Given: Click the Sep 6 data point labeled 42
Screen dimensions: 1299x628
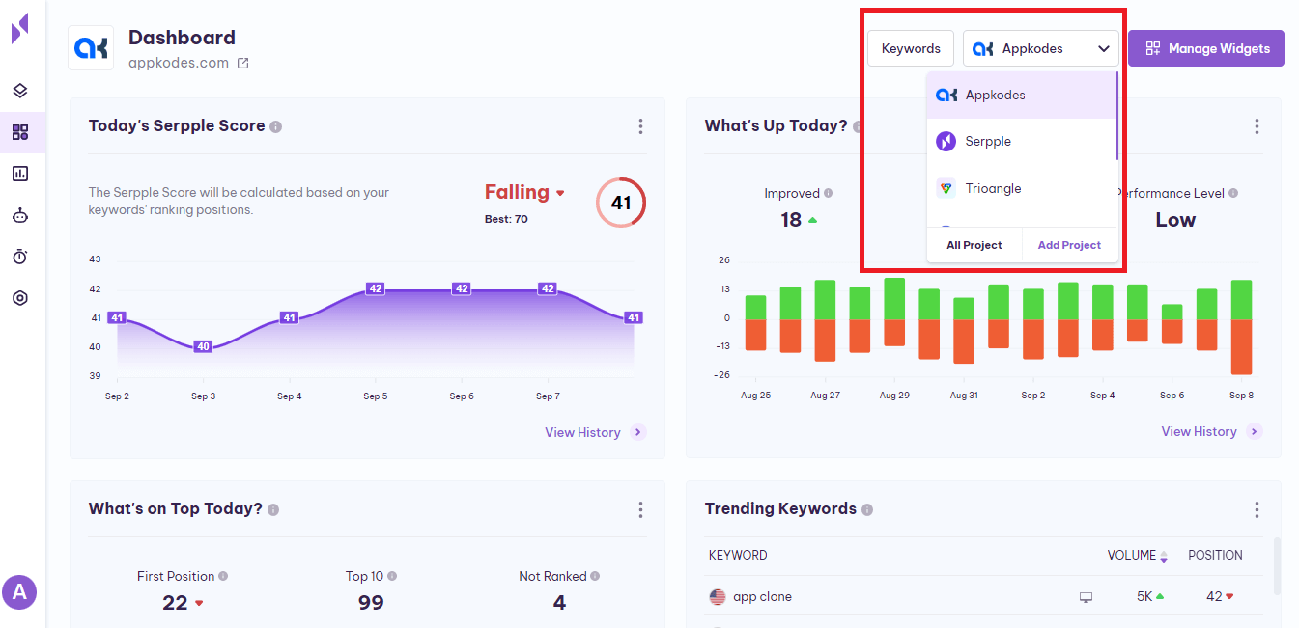Looking at the screenshot, I should pyautogui.click(x=462, y=288).
